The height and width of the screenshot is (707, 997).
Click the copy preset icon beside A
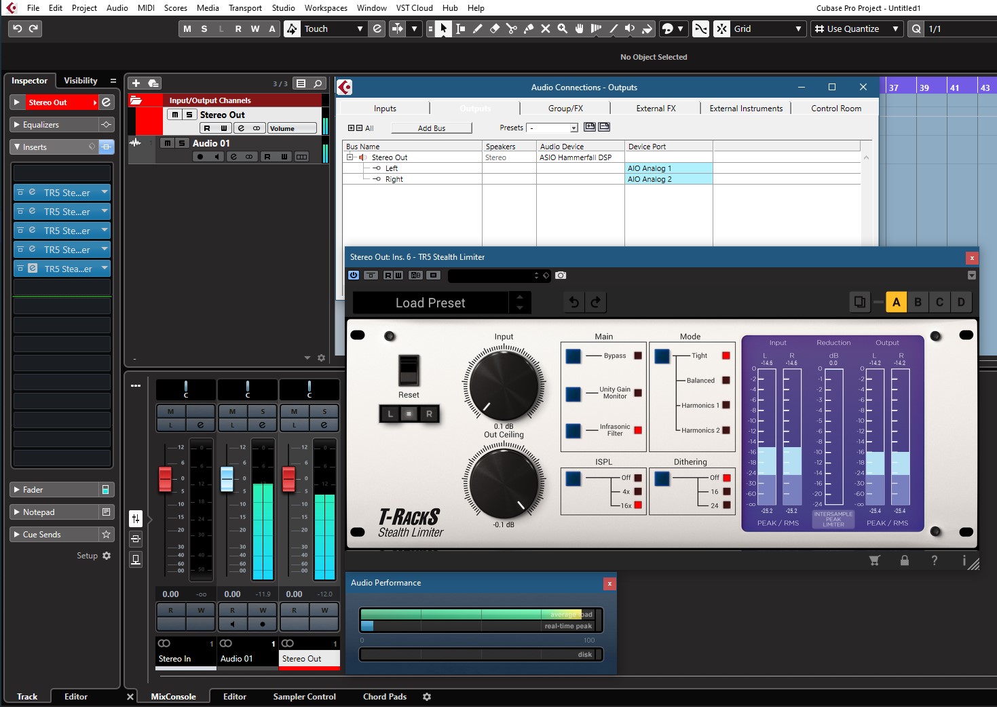click(860, 302)
